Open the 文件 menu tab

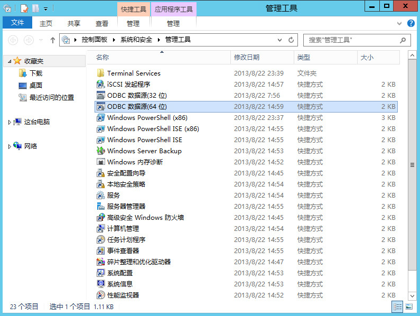pos(17,23)
